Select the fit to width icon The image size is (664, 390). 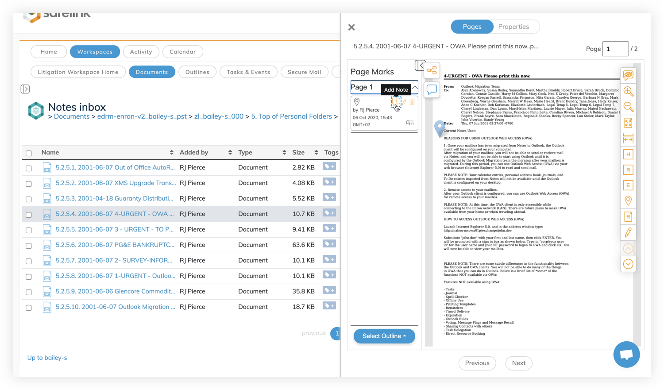(x=628, y=139)
